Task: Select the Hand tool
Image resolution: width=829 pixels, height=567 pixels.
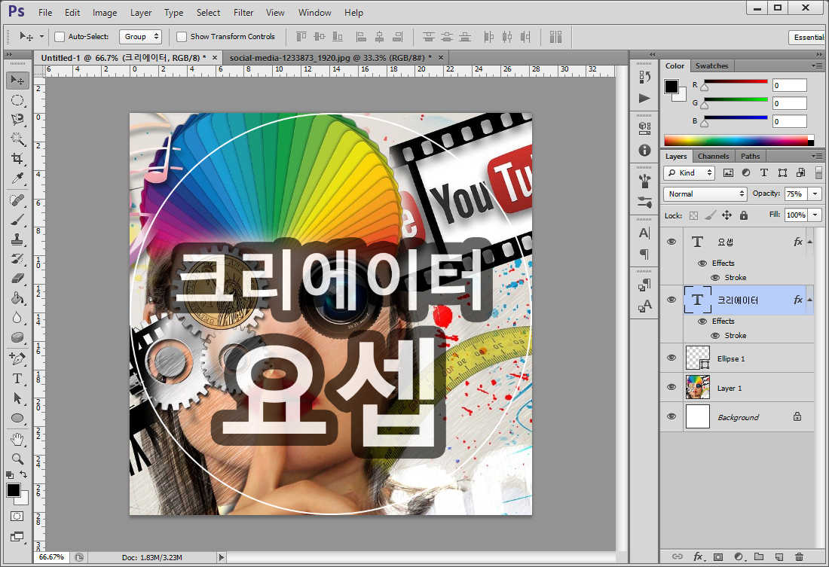Action: tap(17, 438)
